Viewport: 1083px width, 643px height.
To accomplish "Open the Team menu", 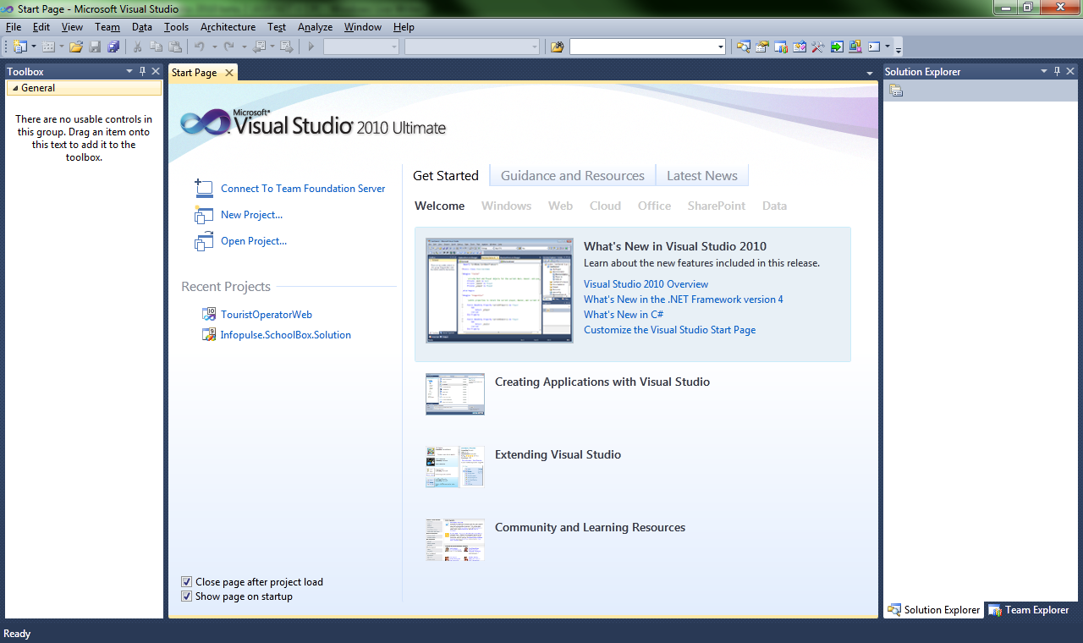I will [x=107, y=27].
